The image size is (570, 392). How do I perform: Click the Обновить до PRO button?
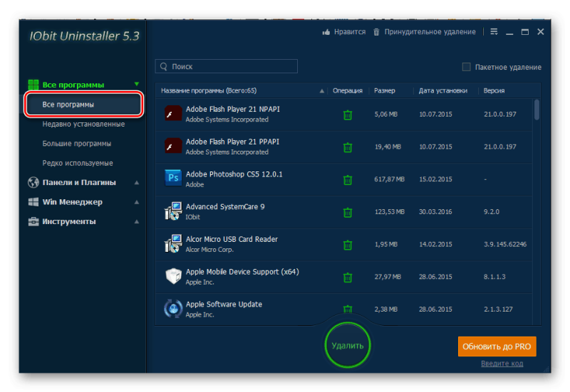click(x=497, y=346)
